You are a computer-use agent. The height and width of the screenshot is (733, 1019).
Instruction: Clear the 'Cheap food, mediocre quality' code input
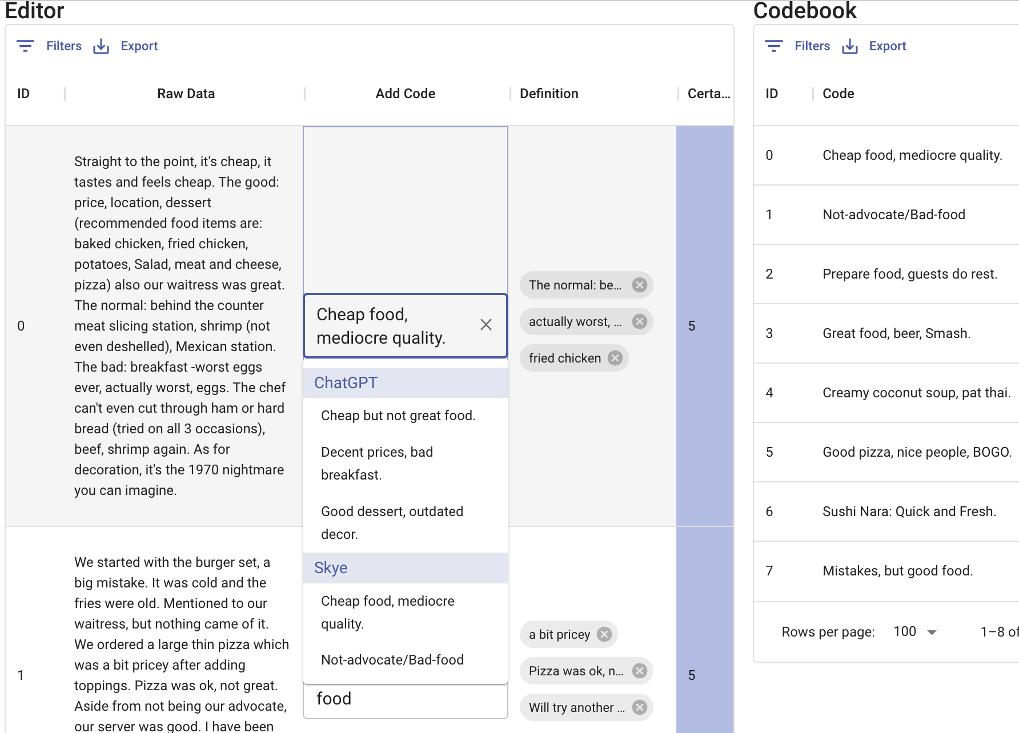pyautogui.click(x=486, y=325)
